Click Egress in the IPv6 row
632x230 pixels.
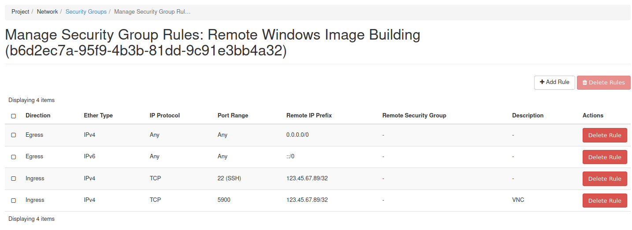pos(34,156)
